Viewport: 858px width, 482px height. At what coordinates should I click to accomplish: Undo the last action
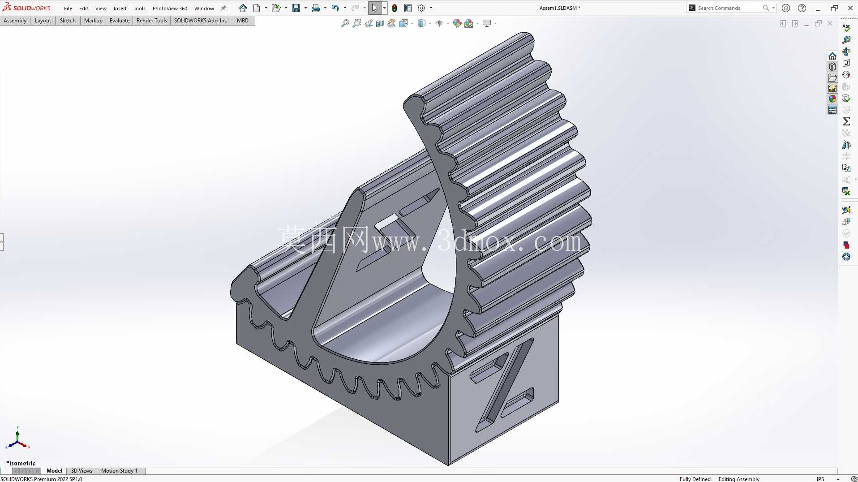(335, 8)
